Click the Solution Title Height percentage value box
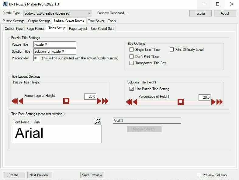The width and height of the screenshot is (239, 180). 204,97
